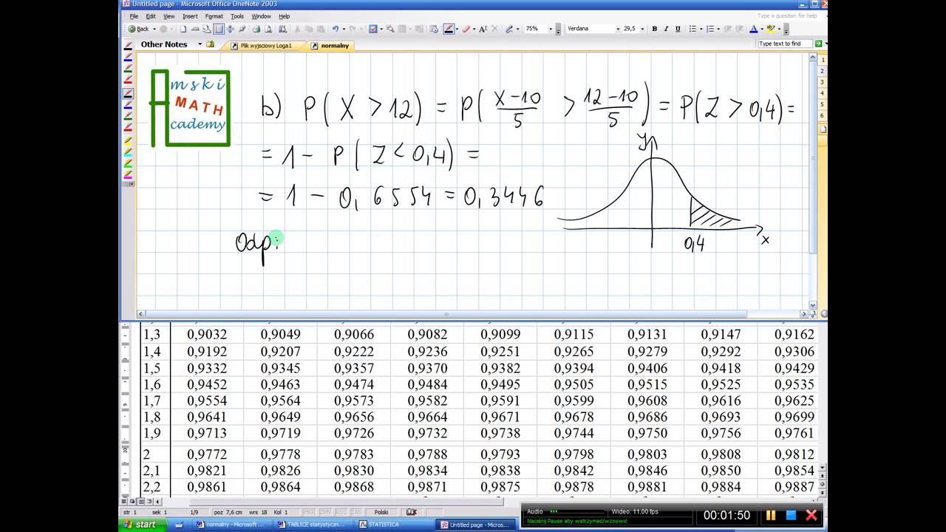Open the Help menu
The image size is (946, 532).
click(x=285, y=16)
